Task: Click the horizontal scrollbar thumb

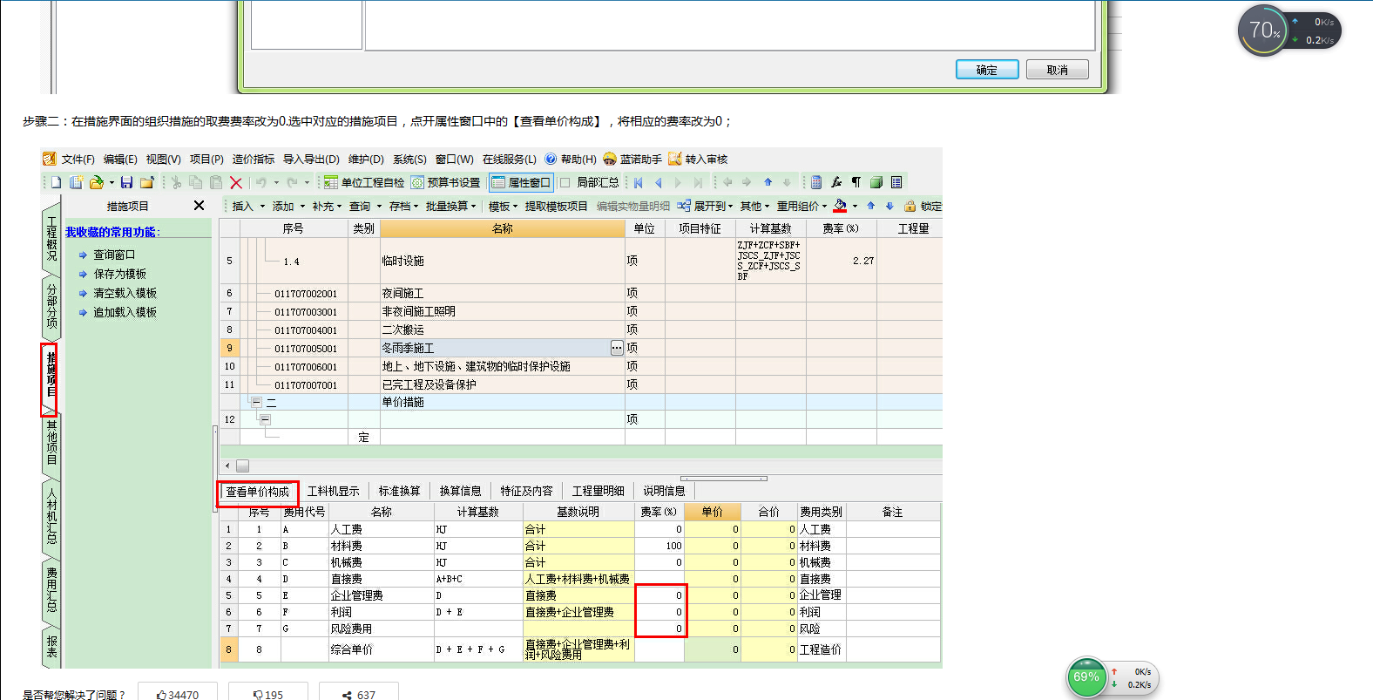Action: click(242, 466)
